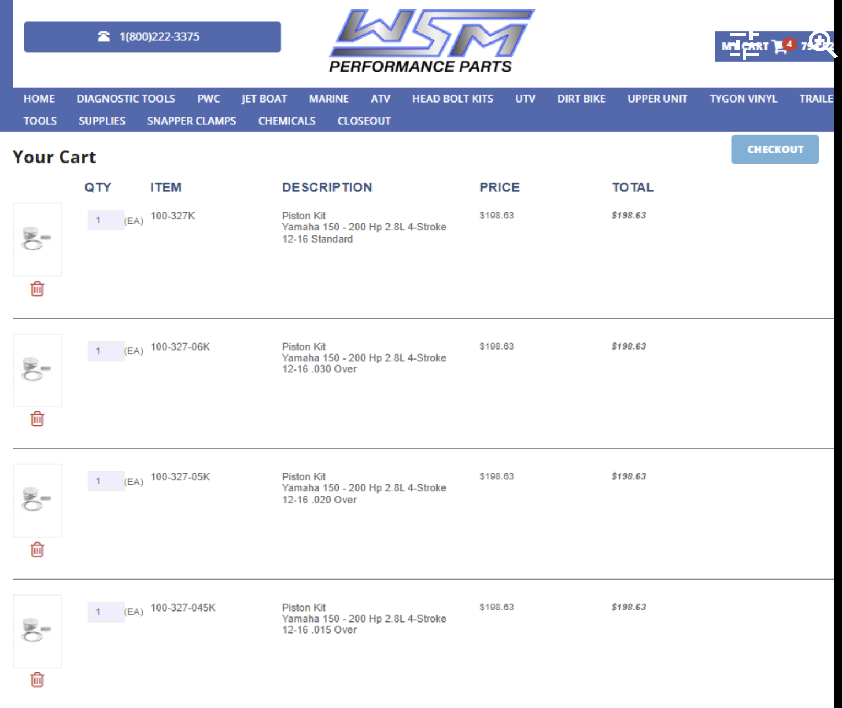Viewport: 842px width, 708px height.
Task: Click quantity field for 100-327K
Action: (106, 220)
